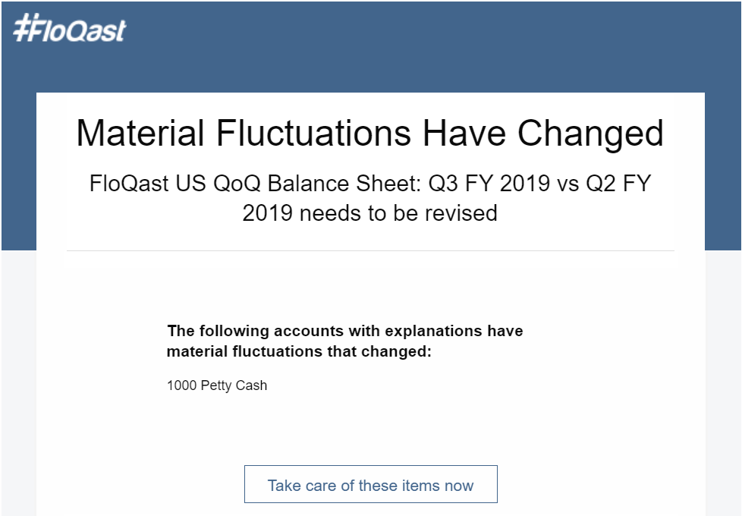This screenshot has height=516, width=742.
Task: Click the word 'Have' in the main heading
Action: click(464, 133)
